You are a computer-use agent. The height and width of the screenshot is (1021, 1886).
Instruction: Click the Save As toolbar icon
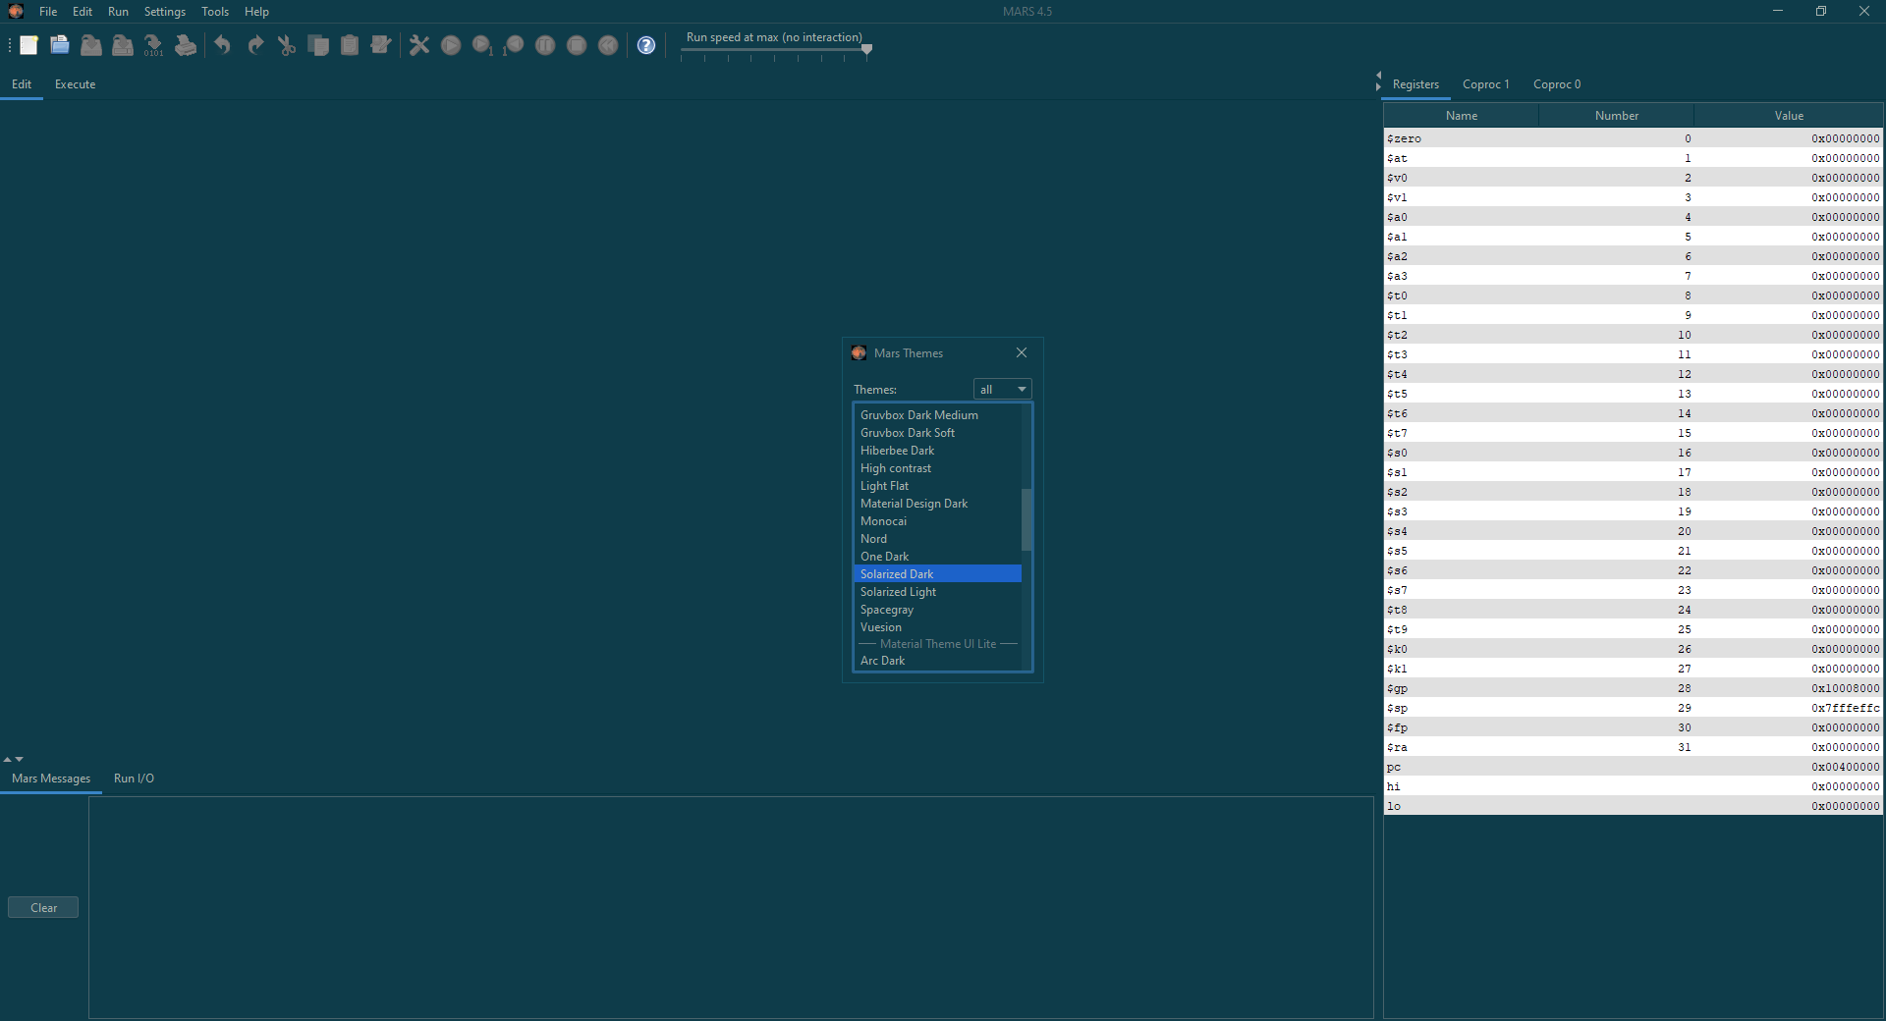pos(123,45)
